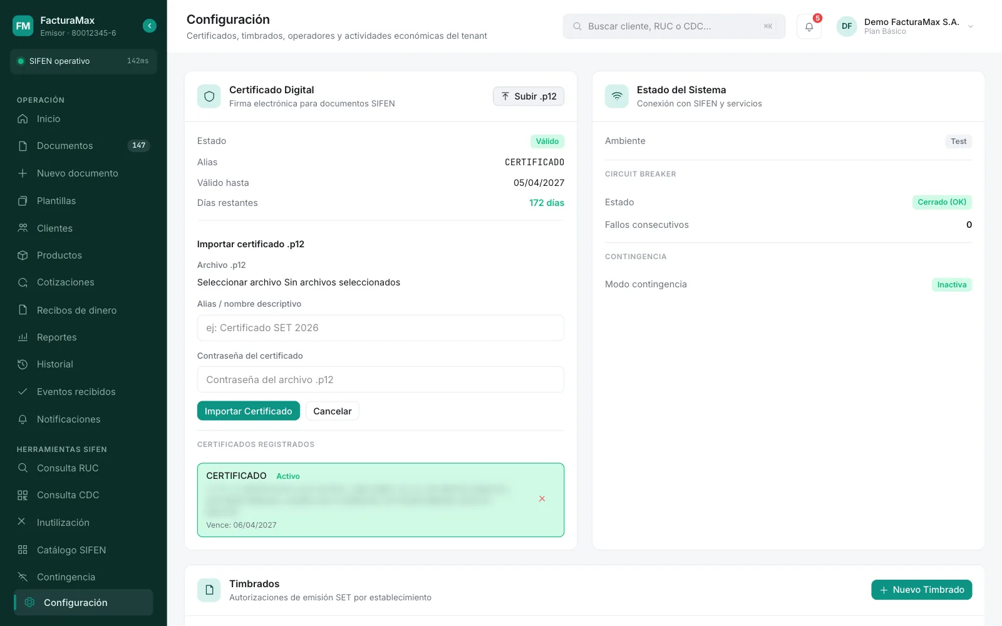Collapse the sidebar with the chevron button
The height and width of the screenshot is (626, 1002).
[x=149, y=26]
